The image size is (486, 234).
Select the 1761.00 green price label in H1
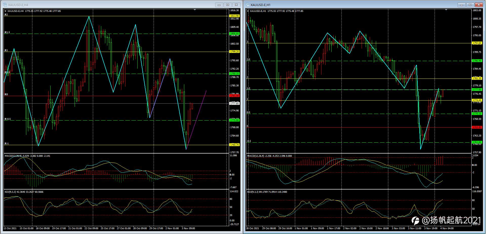(x=477, y=142)
